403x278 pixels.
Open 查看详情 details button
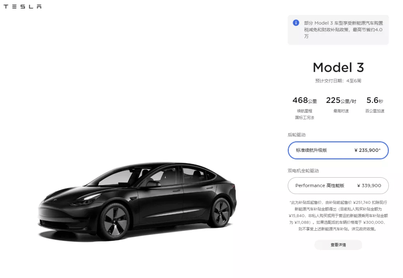338,245
